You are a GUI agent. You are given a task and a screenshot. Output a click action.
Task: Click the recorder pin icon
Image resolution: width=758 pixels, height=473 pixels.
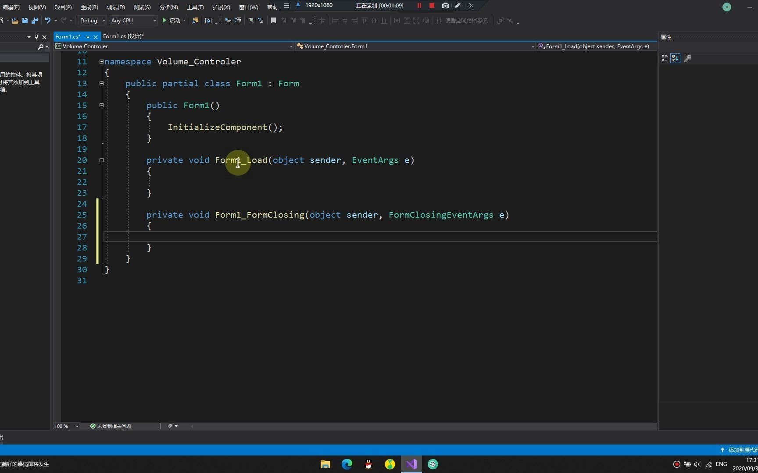coord(298,6)
